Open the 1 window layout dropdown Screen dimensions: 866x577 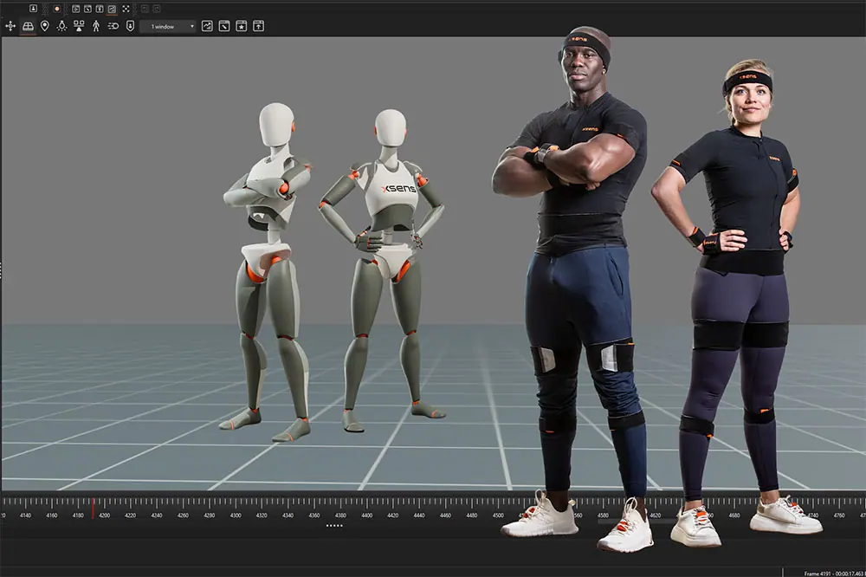pos(163,27)
